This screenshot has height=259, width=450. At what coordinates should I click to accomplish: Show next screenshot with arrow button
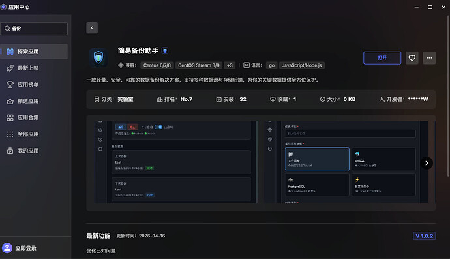coord(427,163)
